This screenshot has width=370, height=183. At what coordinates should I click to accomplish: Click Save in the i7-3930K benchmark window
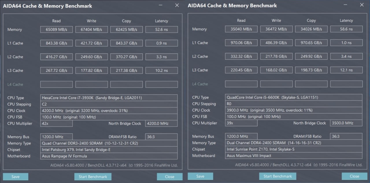[x=16, y=177]
